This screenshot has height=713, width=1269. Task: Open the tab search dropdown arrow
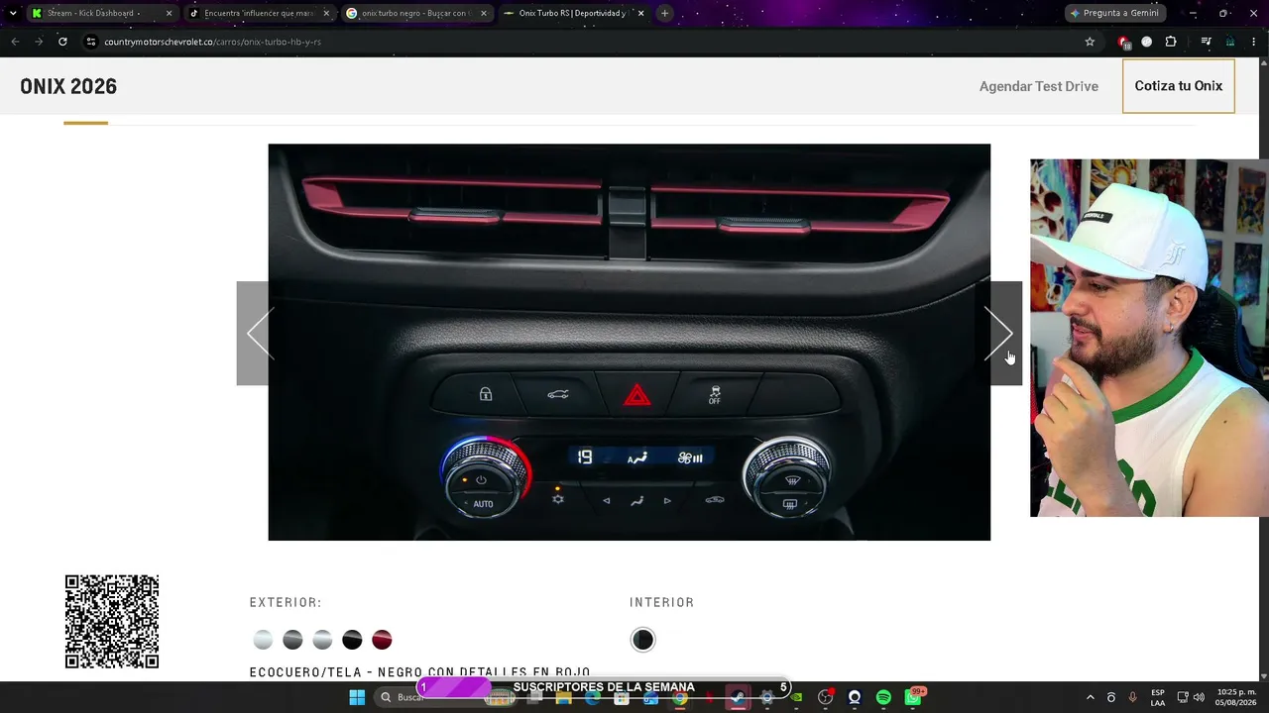[x=12, y=13]
